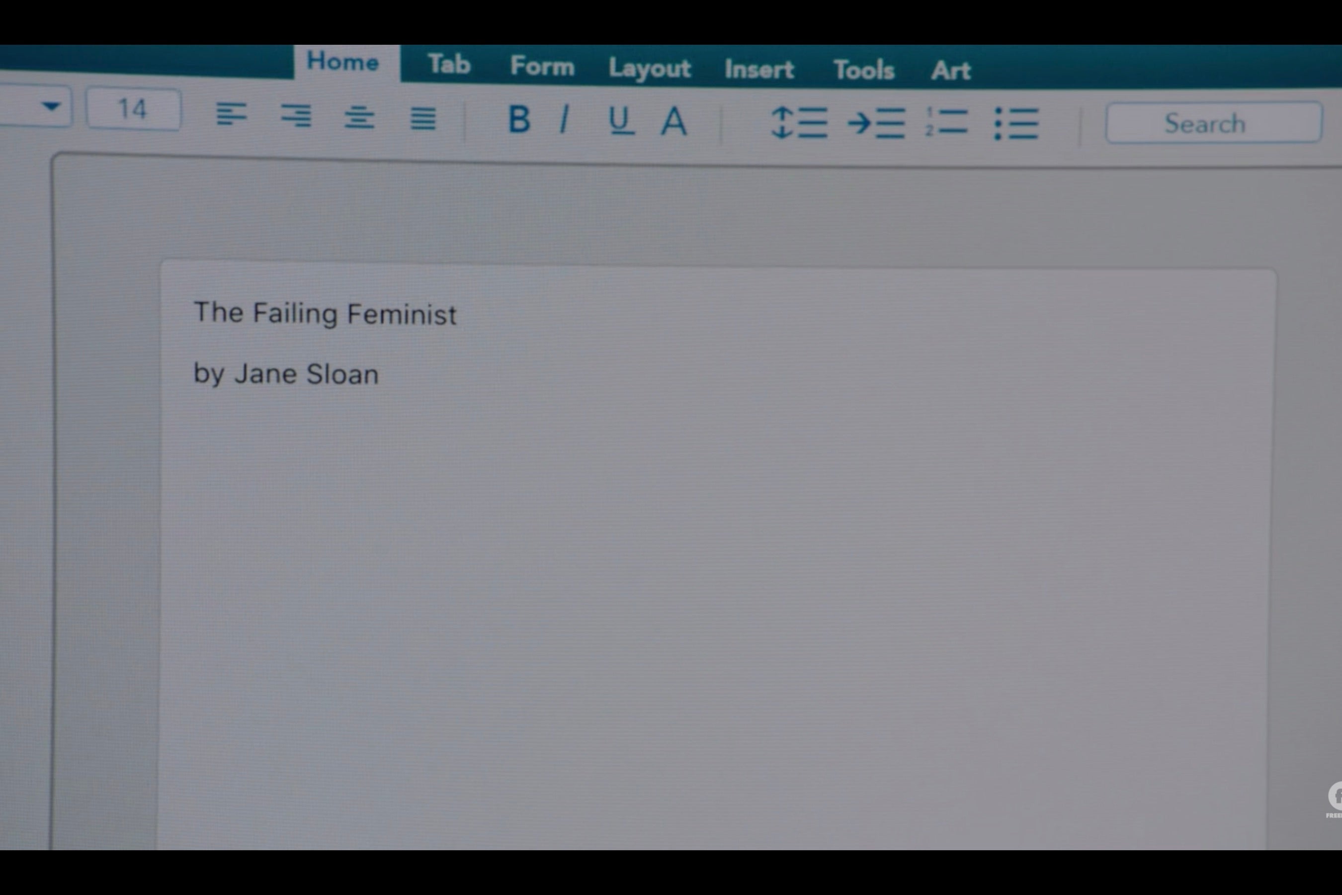Screen dimensions: 1342x895
Task: Switch to the Home tab
Action: pos(346,62)
